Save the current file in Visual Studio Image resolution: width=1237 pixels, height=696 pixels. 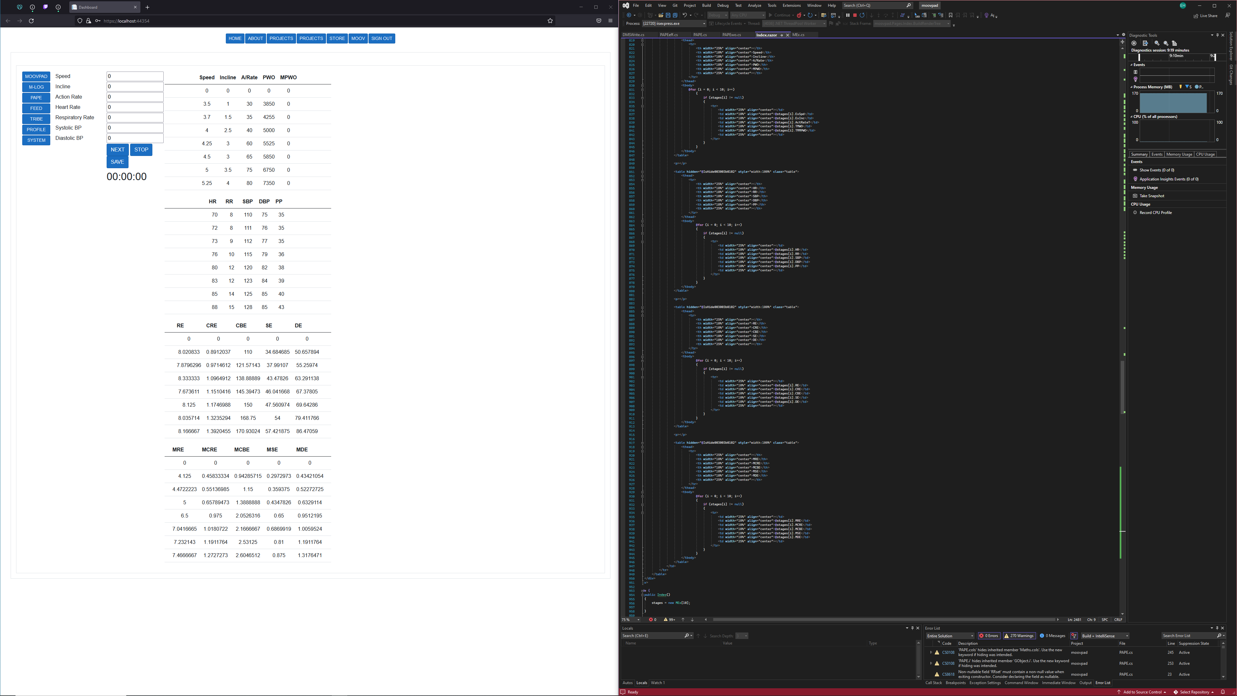coord(668,15)
